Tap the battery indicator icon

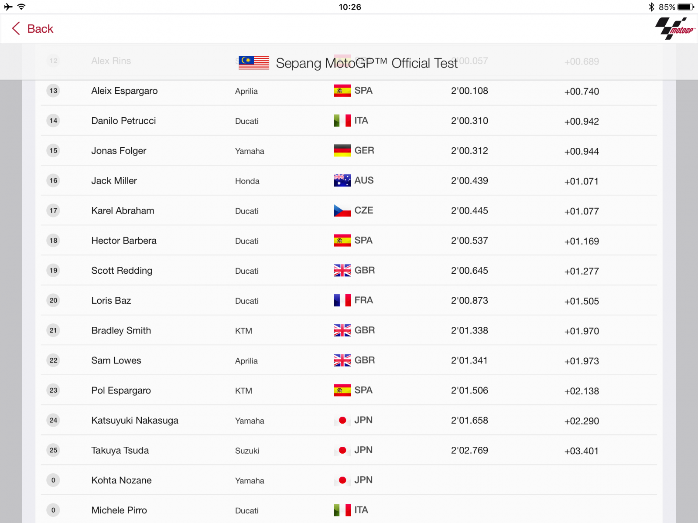click(685, 7)
